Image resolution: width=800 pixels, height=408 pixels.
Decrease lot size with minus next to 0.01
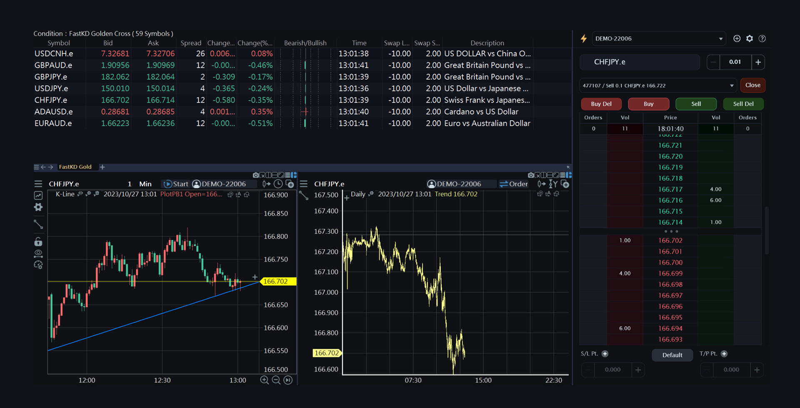pos(713,62)
